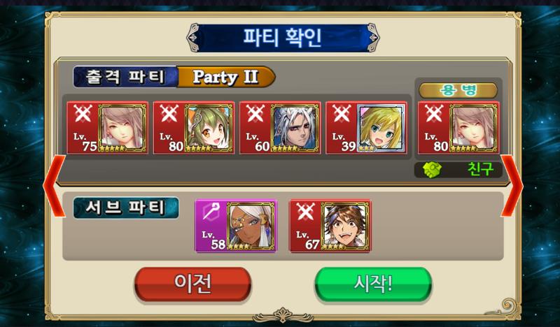Go to previous party with left arrow

point(55,186)
